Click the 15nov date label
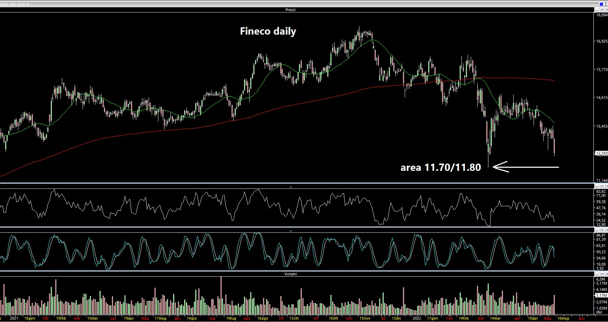608x322 pixels. [x=365, y=318]
